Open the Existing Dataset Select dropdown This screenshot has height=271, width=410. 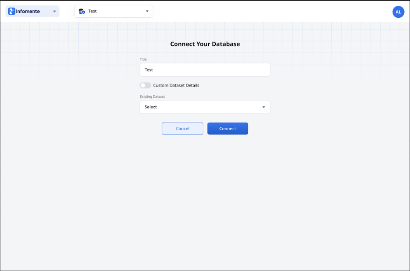tap(205, 107)
